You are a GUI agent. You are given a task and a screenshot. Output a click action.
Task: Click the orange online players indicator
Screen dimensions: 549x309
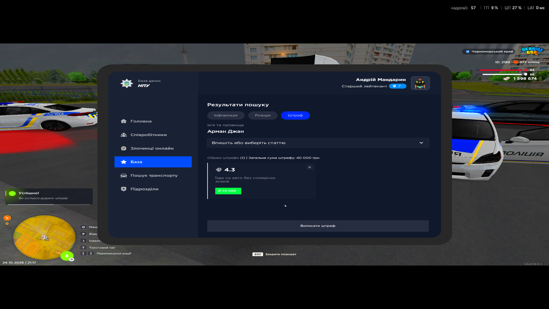516,62
